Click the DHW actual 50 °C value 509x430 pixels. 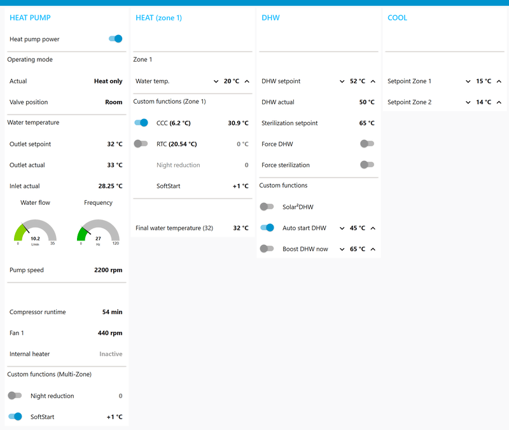coord(367,102)
